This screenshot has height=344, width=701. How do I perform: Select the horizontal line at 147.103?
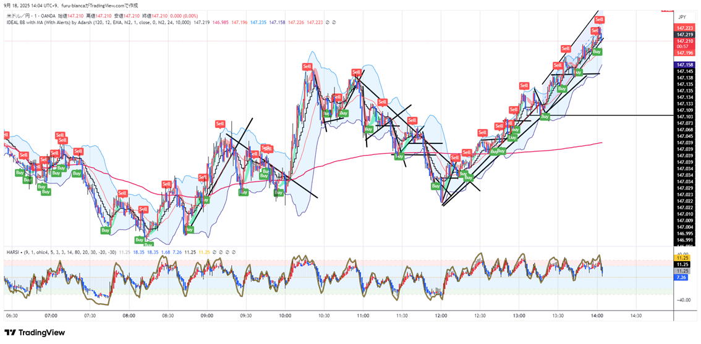[618, 115]
